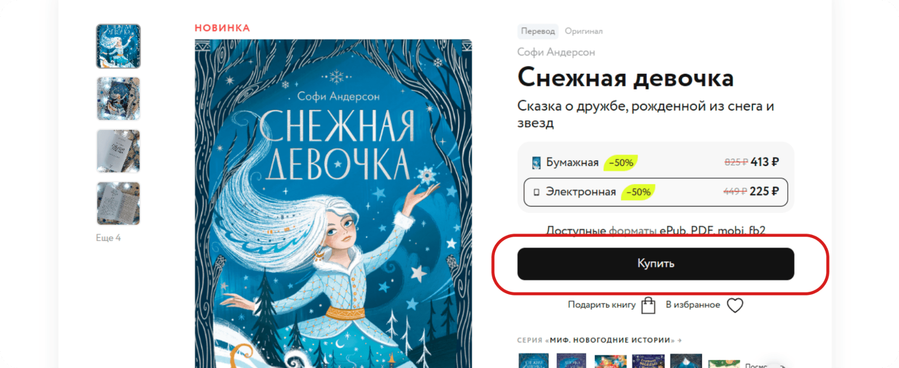The image size is (899, 368).
Task: Click the gift bag icon
Action: click(x=648, y=305)
